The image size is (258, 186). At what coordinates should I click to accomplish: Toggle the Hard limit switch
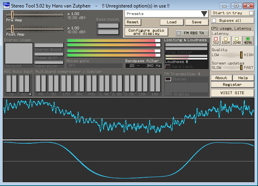168,67
